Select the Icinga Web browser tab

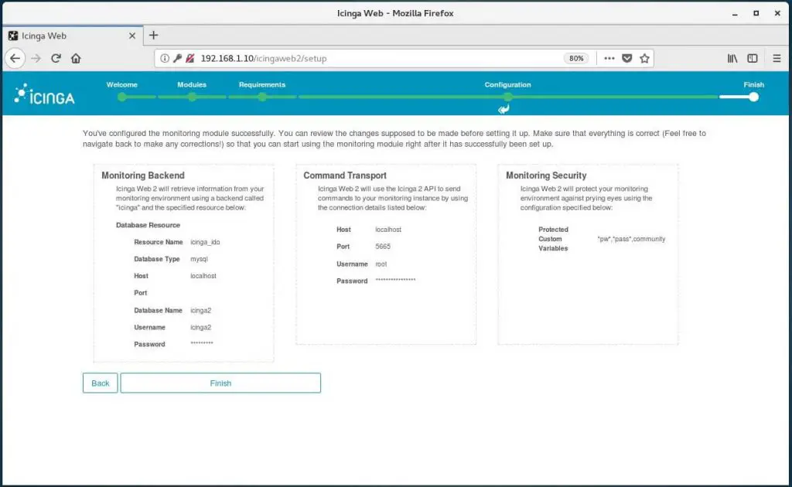[72, 36]
